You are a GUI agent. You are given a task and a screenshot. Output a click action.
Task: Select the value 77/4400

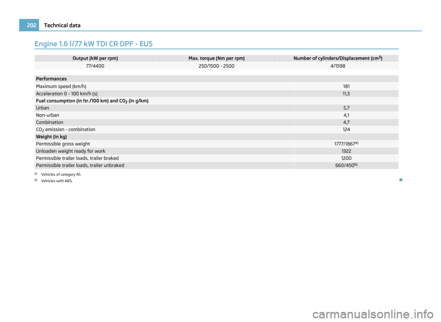pos(95,66)
